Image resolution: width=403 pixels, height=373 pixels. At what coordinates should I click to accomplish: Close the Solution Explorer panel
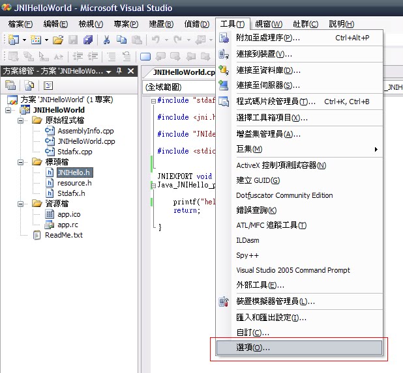coord(131,70)
